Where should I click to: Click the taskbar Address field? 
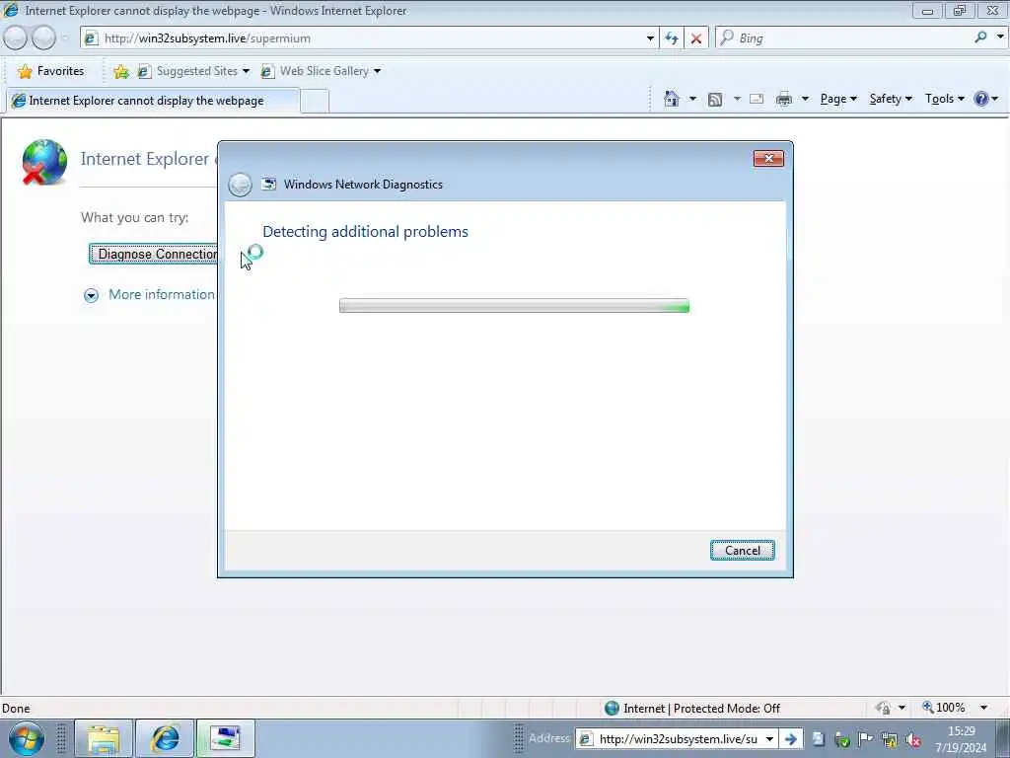(x=671, y=738)
